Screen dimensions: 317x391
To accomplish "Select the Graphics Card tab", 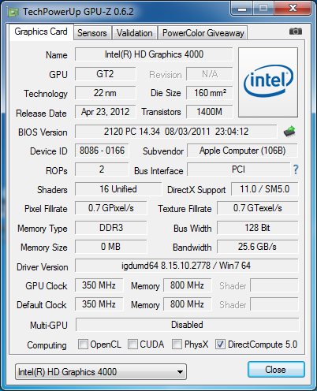I will coord(41,32).
